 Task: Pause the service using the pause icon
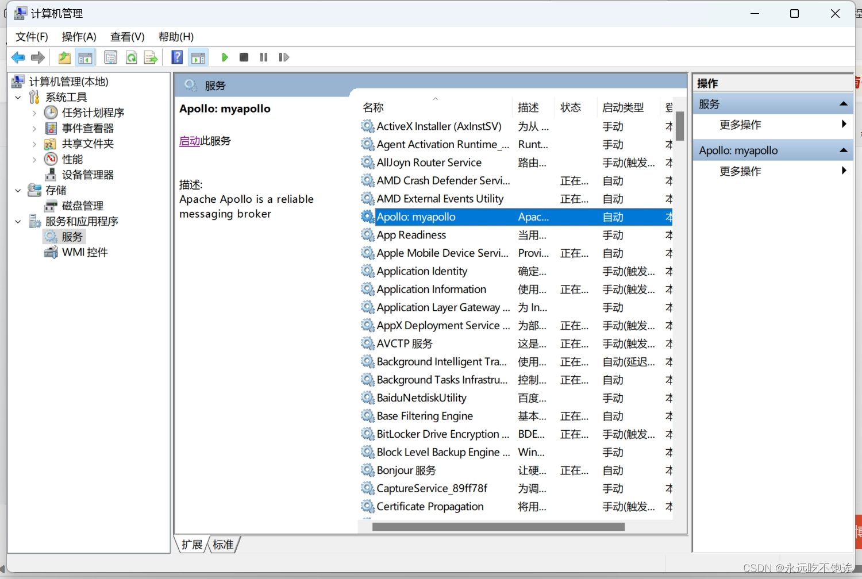pos(264,57)
